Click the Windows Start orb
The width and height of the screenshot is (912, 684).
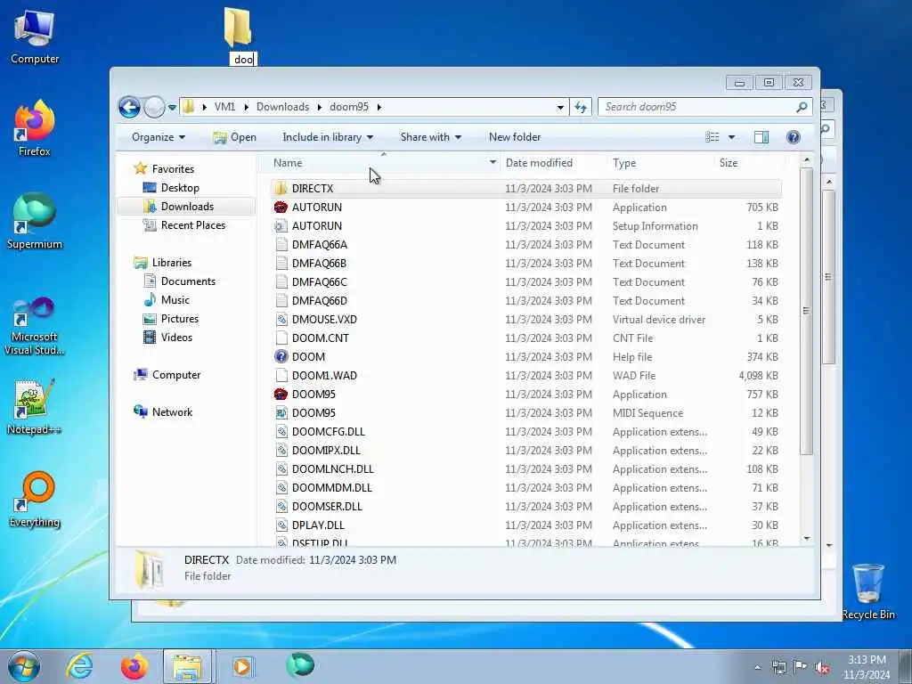coord(24,666)
